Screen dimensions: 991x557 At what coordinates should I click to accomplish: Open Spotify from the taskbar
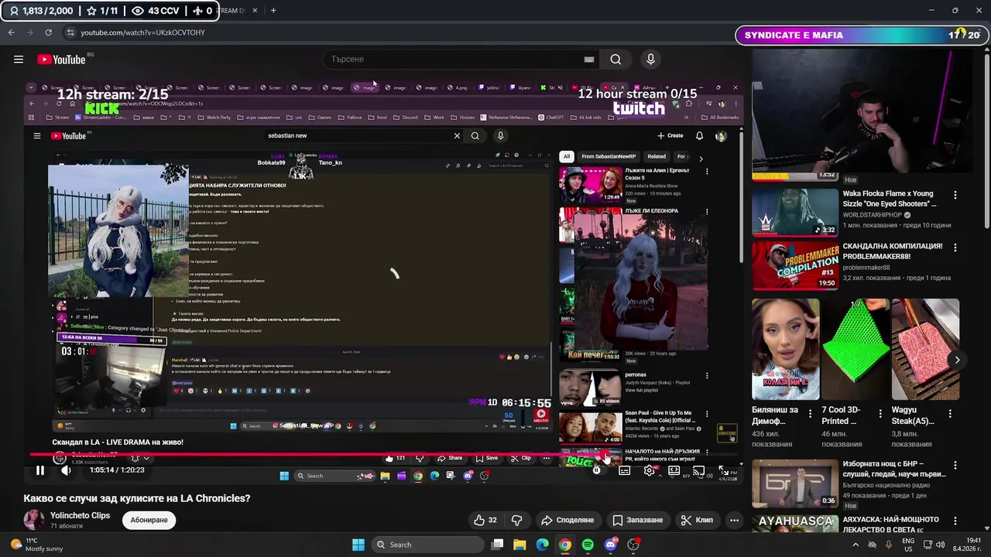pyautogui.click(x=588, y=545)
